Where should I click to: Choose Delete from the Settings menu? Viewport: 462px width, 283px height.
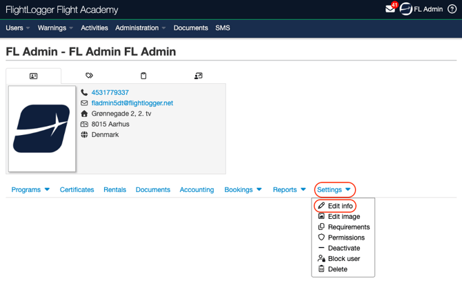[x=338, y=269]
